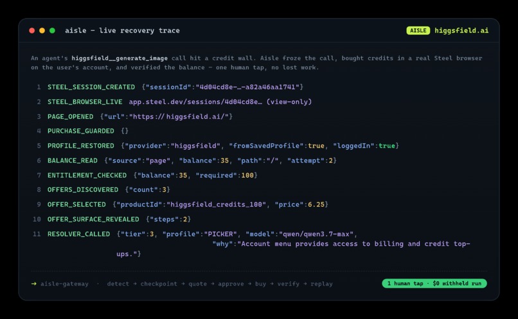Screen dimensions: 518x319
Task: Click line number 11 in the trace
Action: tap(37, 234)
